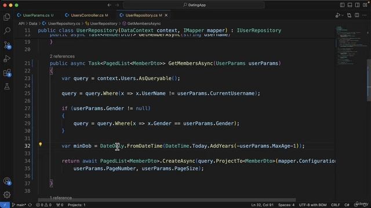
Task: Go back with the left arrow
Action: coord(110,5)
